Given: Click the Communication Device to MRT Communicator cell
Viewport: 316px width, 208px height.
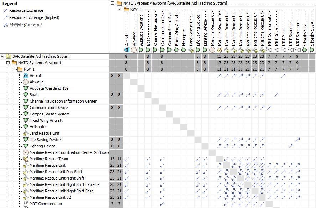Looking at the screenshot, I should click(269, 108).
